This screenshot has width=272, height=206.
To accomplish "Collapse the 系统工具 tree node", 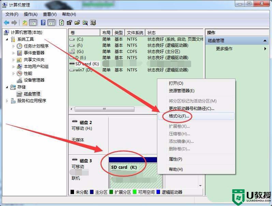I will [7, 39].
